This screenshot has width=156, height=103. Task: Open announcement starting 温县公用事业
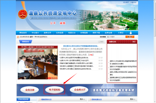point(123,73)
